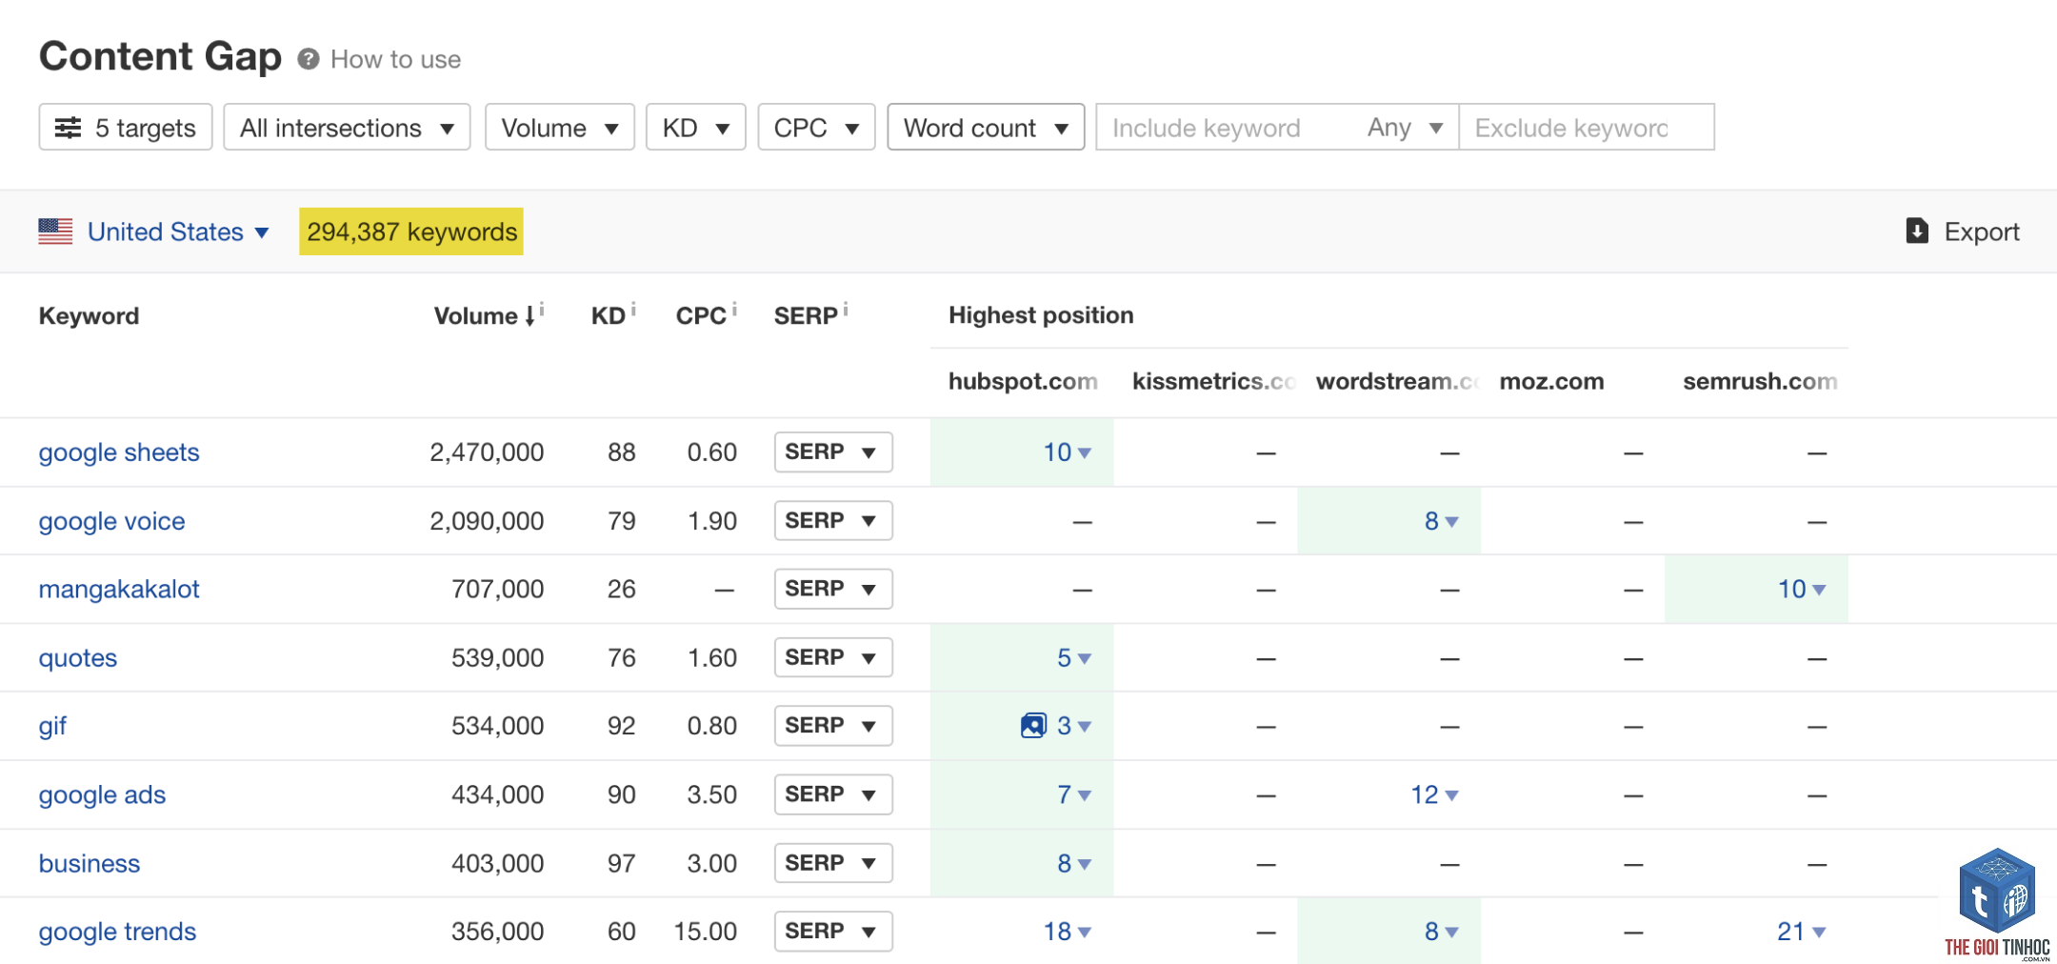Screen dimensions: 2057x964
Task: Open the gif keyword link
Action: coord(52,726)
